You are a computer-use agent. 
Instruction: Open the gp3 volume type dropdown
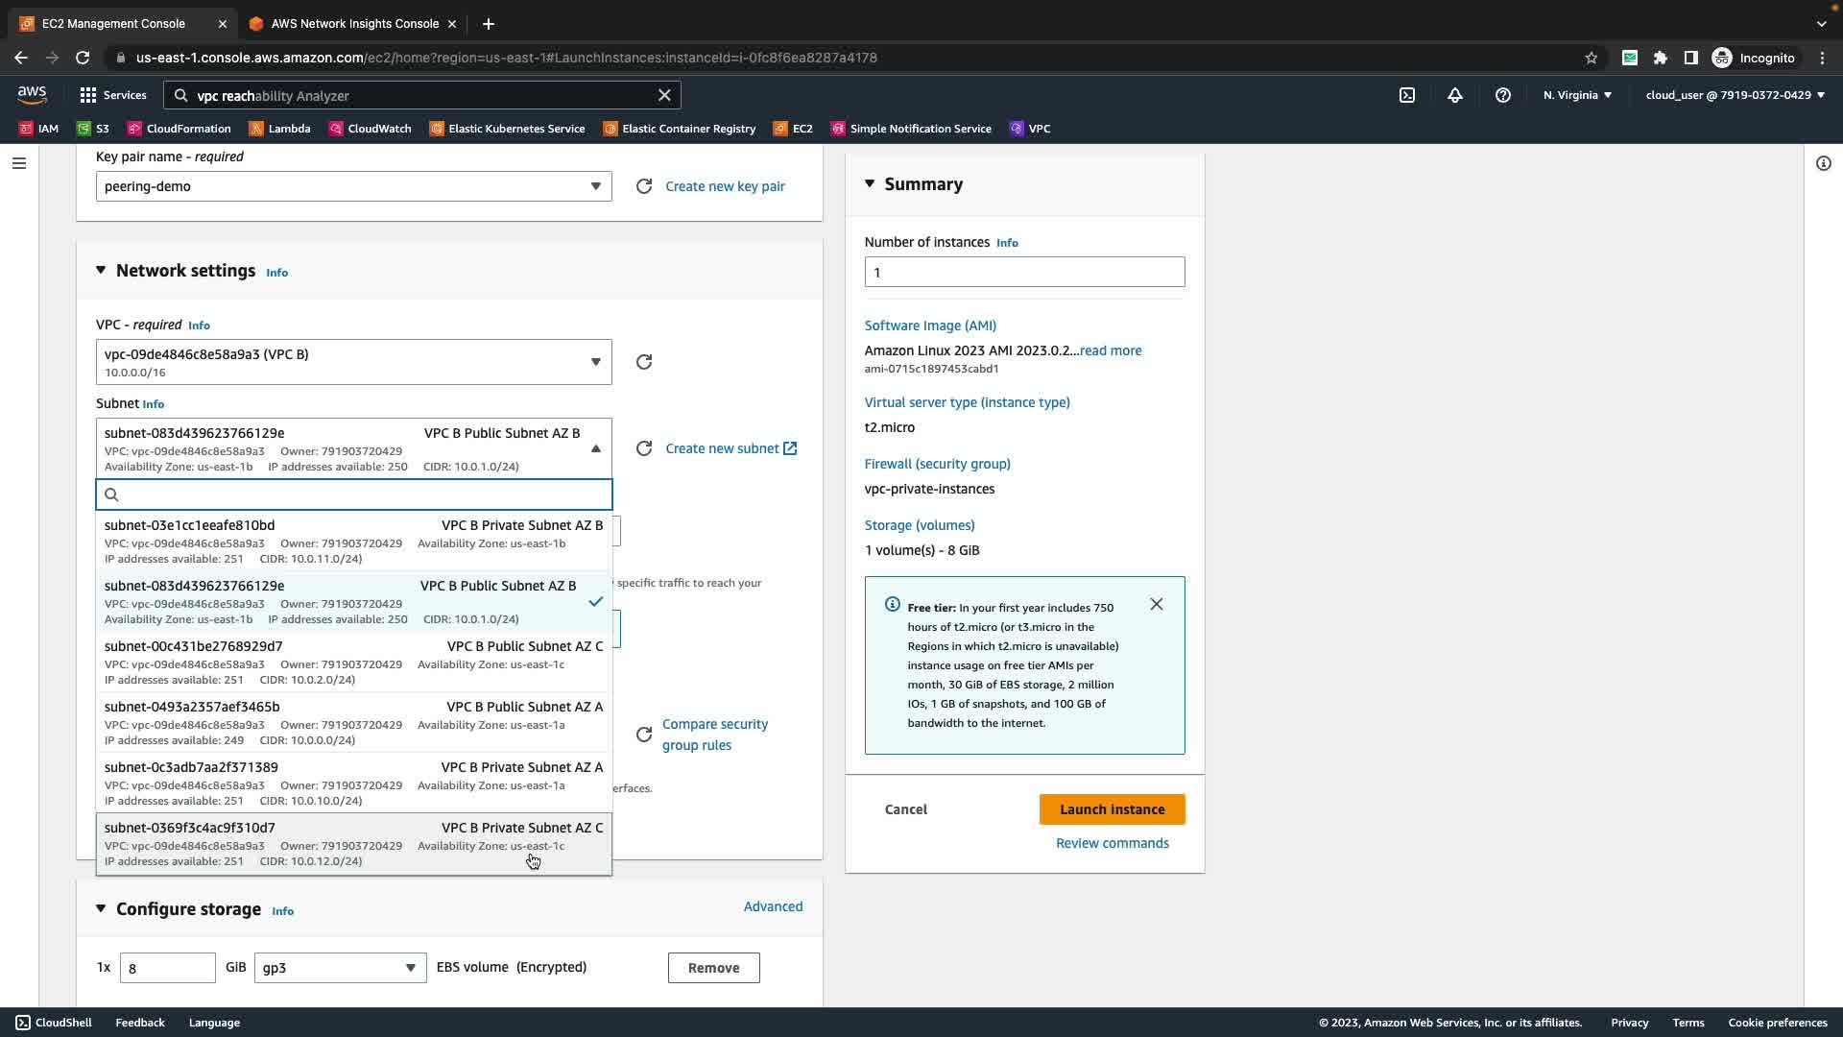pyautogui.click(x=340, y=968)
